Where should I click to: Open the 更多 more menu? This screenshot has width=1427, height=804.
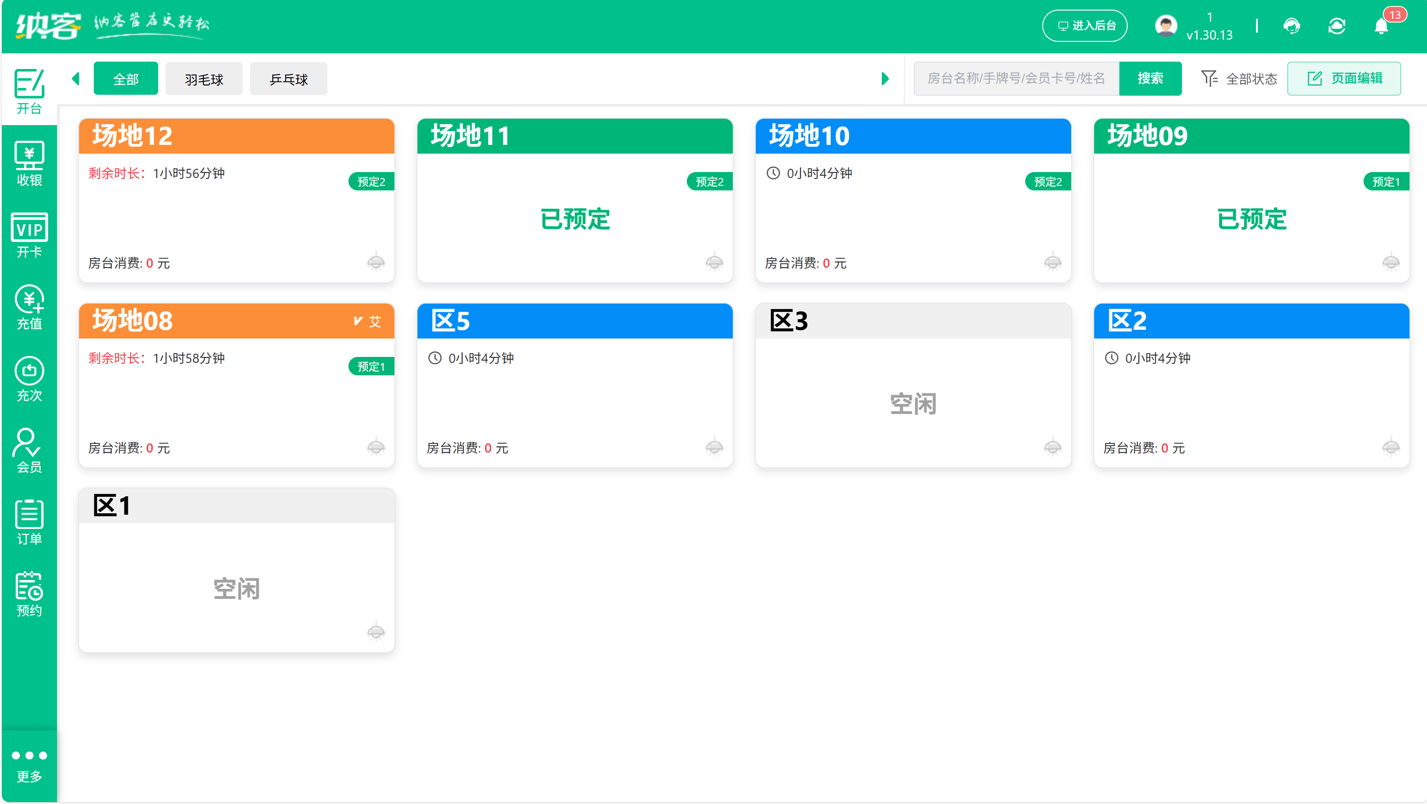pyautogui.click(x=29, y=766)
